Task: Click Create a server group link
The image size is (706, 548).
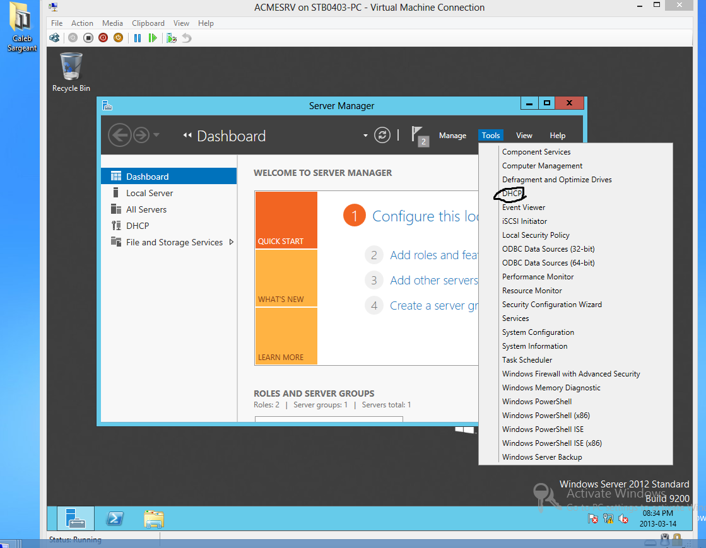Action: (434, 305)
